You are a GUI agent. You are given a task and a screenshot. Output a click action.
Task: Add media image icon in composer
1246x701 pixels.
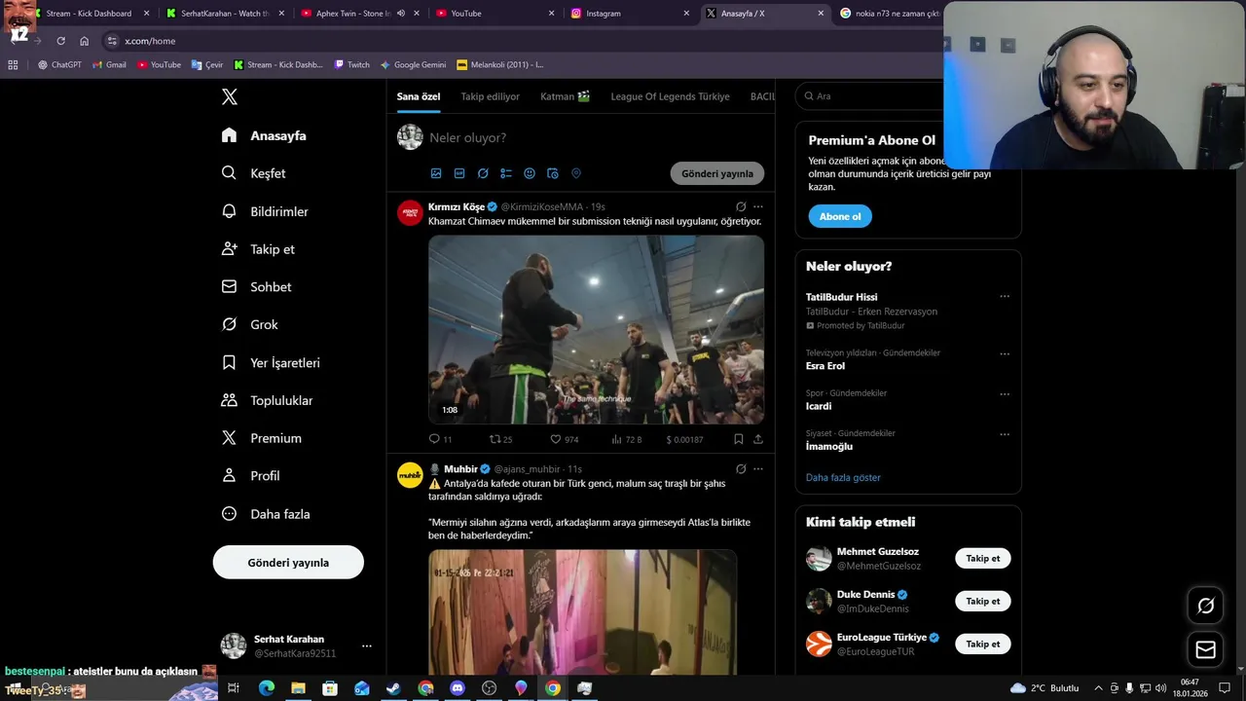tap(436, 173)
